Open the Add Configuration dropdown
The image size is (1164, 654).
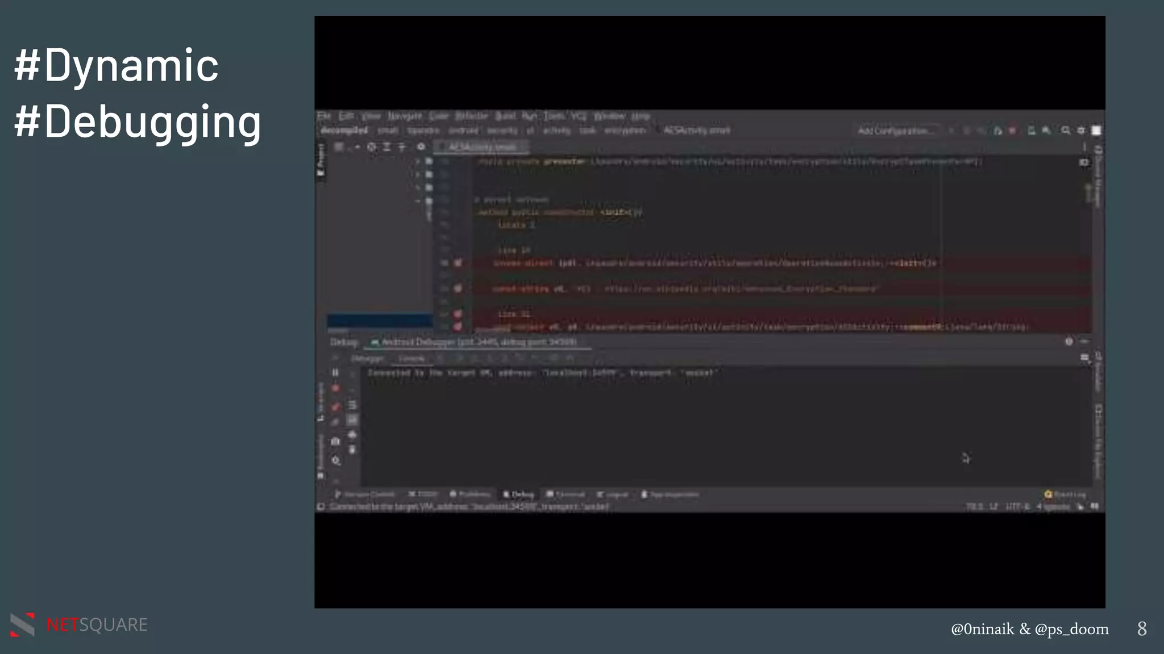coord(895,131)
